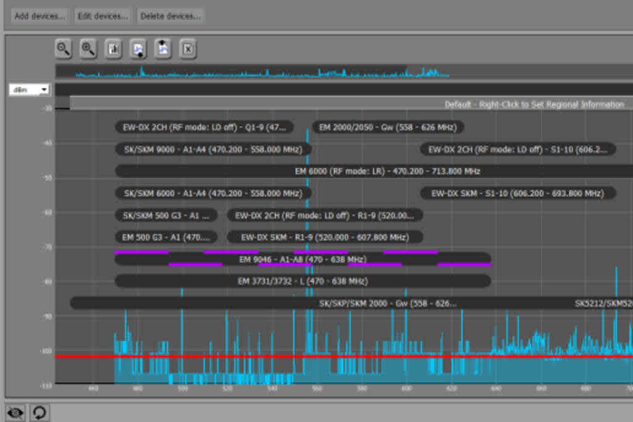633x422 pixels.
Task: Select EW-DX 2CH R1-9 device bar
Action: click(325, 216)
